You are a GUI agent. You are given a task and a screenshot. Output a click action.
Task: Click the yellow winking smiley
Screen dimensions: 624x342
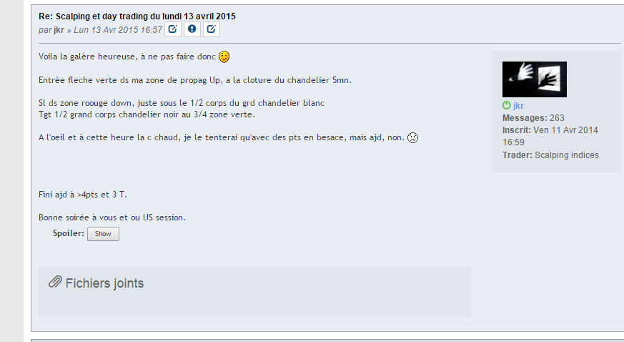[224, 57]
